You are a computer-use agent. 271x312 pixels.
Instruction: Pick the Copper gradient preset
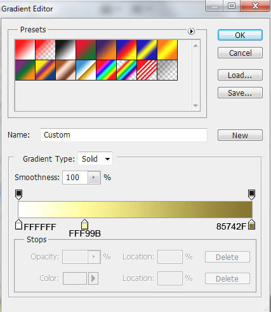(x=65, y=70)
